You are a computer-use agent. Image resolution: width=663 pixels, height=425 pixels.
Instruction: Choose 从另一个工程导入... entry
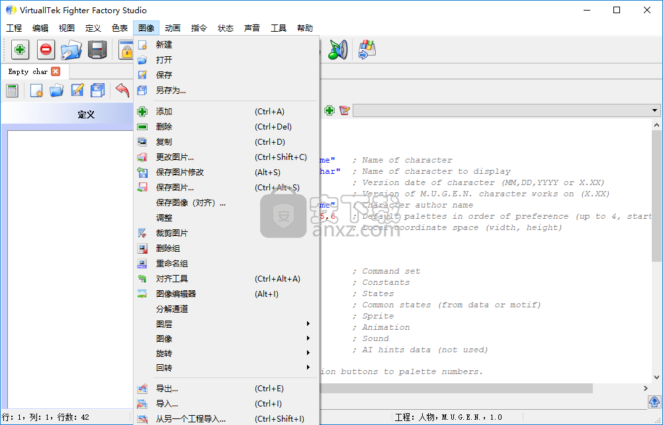click(226, 418)
